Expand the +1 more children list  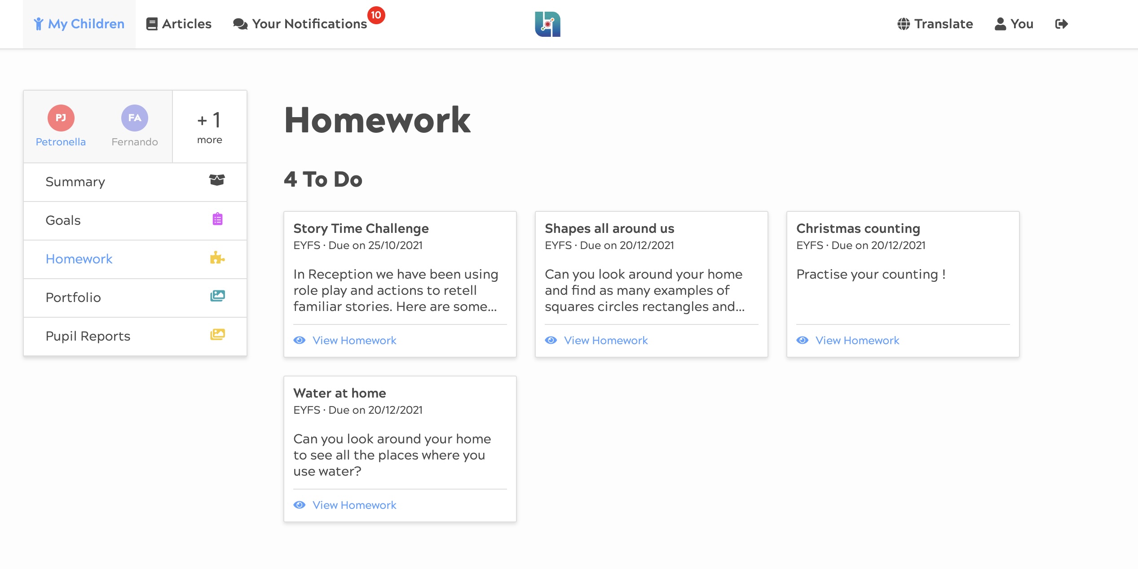(209, 127)
